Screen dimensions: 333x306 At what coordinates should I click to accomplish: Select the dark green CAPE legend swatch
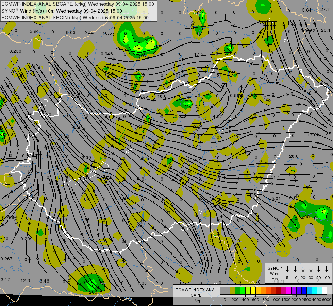238,291
